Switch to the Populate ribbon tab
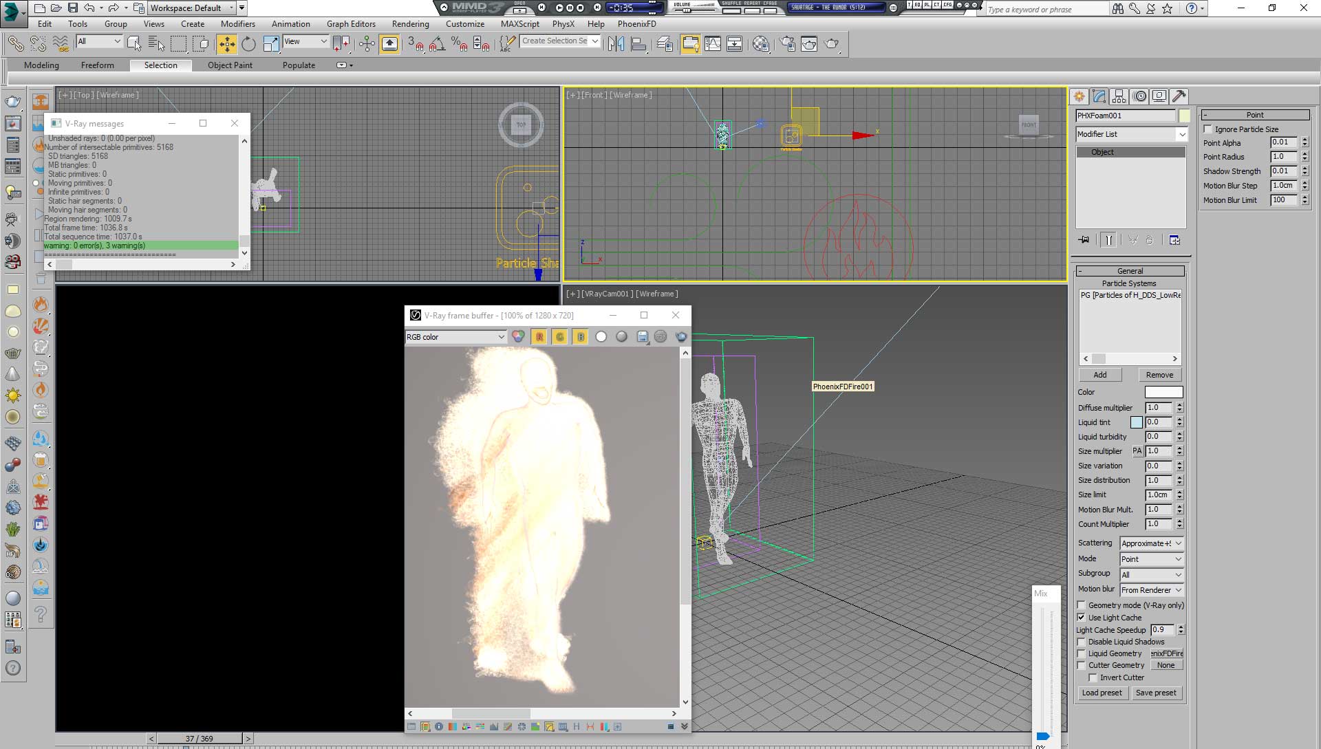The height and width of the screenshot is (749, 1321). pyautogui.click(x=299, y=65)
